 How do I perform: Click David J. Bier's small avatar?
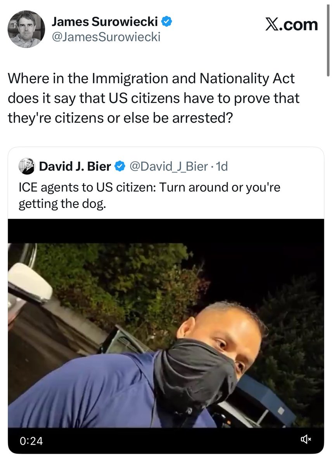(27, 166)
